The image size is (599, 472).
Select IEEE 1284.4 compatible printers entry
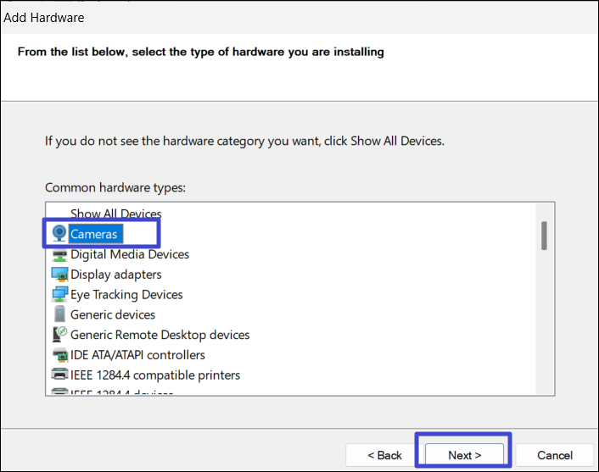155,375
